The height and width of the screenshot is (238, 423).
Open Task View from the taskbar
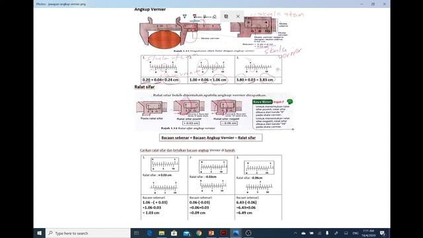click(136, 233)
